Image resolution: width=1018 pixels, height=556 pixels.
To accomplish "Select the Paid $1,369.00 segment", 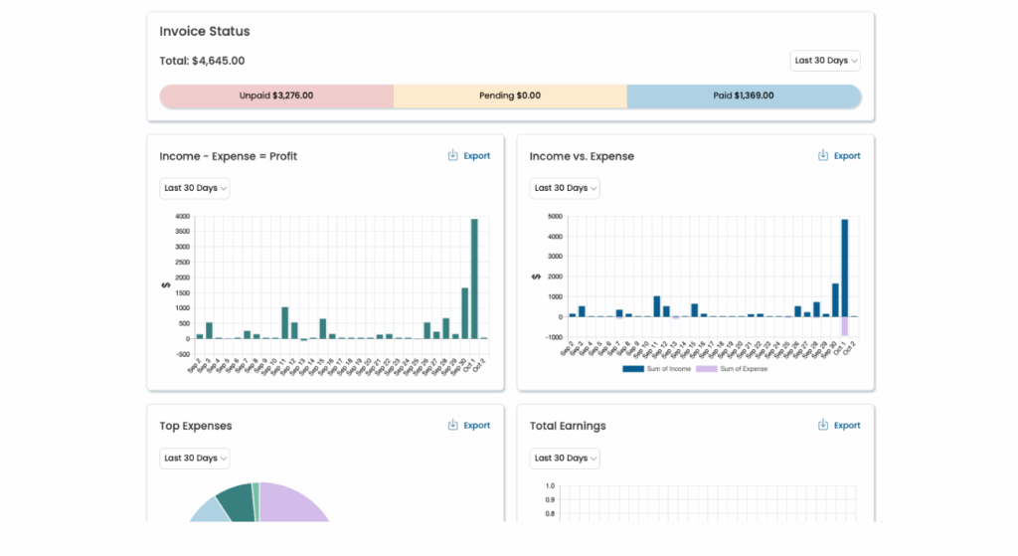I will pos(744,96).
